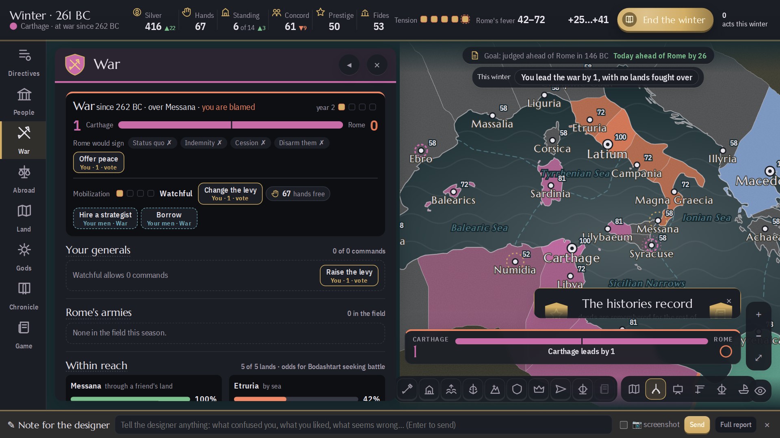Image resolution: width=780 pixels, height=438 pixels.
Task: Open the Land map panel in sidebar
Action: pos(24,219)
